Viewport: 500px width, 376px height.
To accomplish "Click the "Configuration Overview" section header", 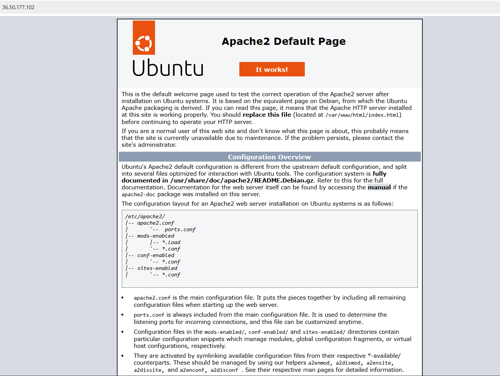I will pos(269,157).
